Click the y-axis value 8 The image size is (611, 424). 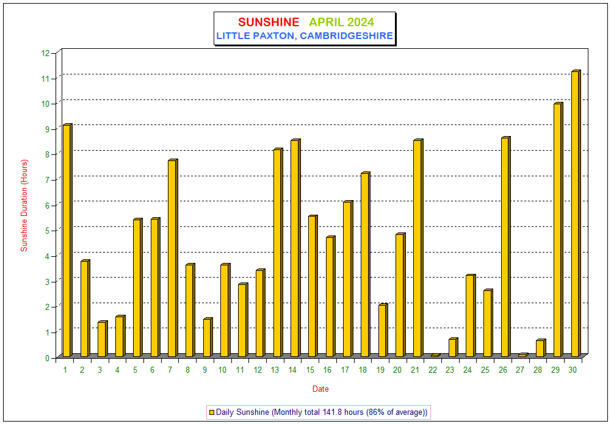[x=48, y=154]
